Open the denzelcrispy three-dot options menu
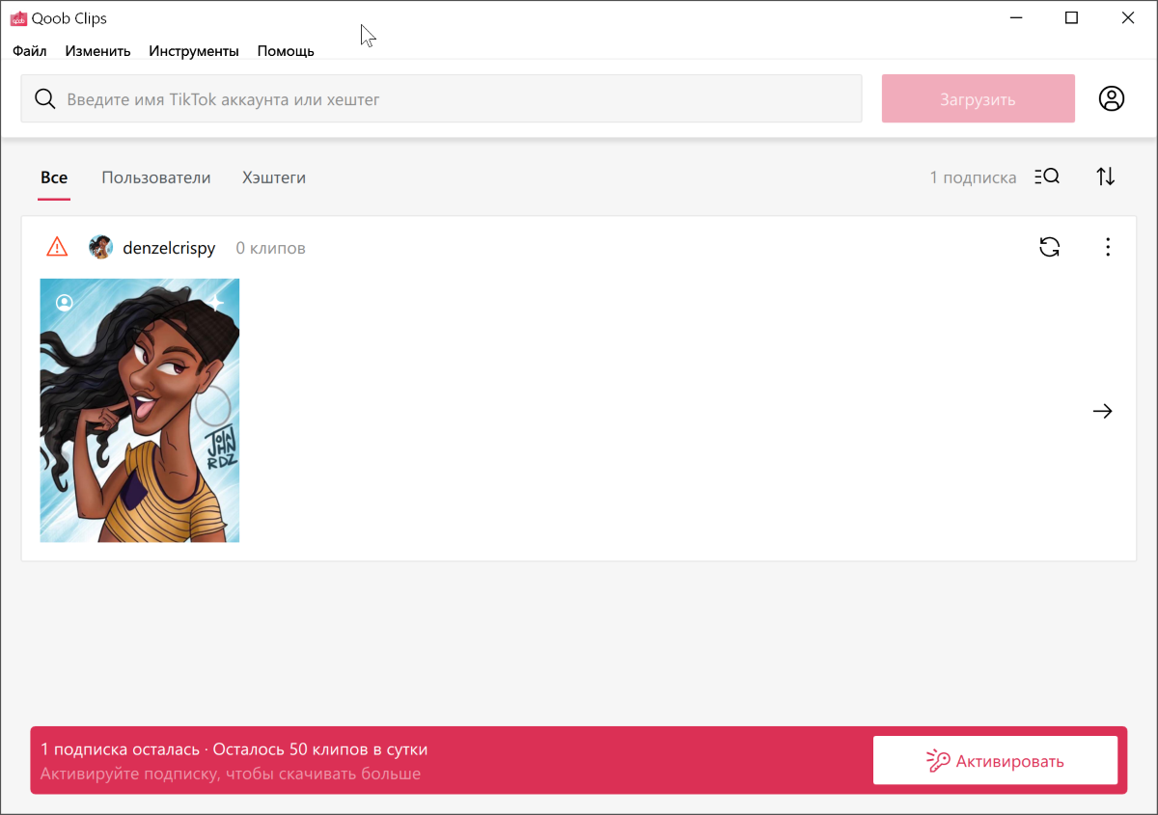The image size is (1158, 815). [1108, 247]
